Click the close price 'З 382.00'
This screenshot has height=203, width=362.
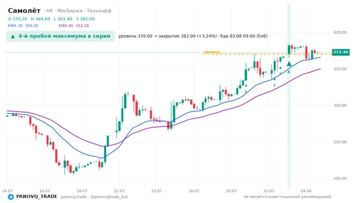[85, 19]
